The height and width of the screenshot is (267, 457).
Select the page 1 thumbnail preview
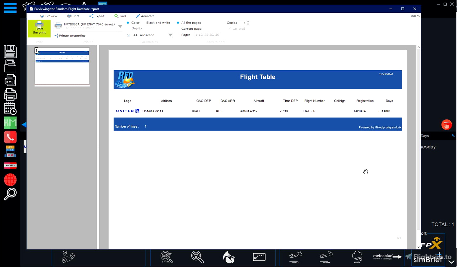click(62, 67)
